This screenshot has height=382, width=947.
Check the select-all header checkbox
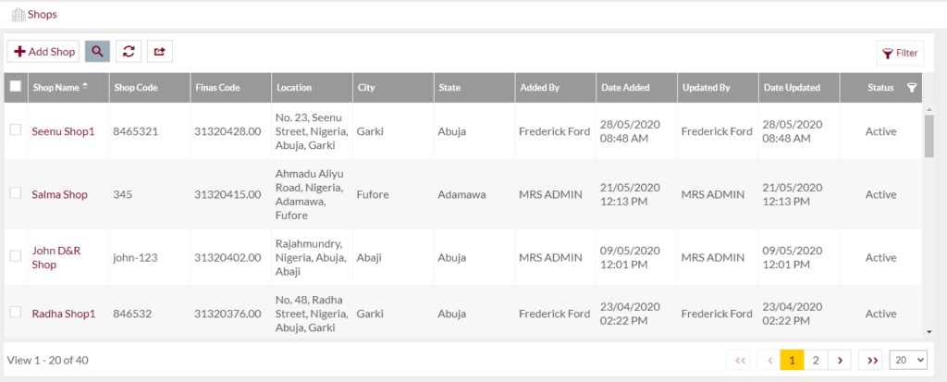tap(16, 87)
